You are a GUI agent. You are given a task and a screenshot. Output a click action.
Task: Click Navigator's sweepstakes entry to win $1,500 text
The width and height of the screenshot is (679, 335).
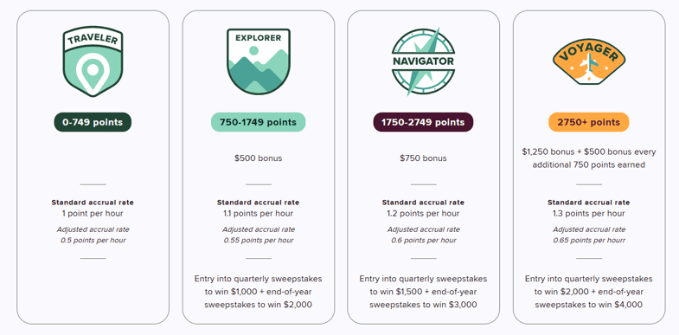pyautogui.click(x=423, y=292)
